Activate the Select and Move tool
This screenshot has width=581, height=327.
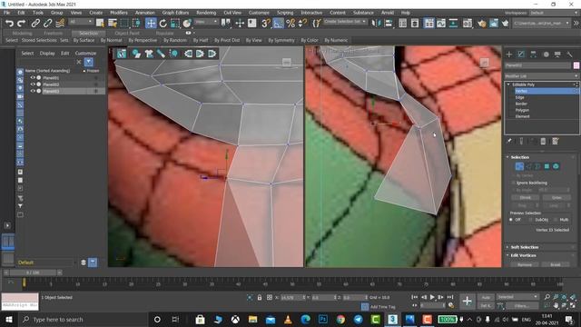coord(151,24)
